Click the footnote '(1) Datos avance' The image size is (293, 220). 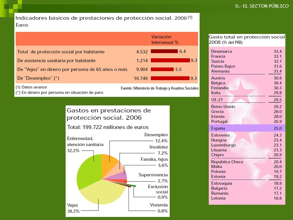31,87
